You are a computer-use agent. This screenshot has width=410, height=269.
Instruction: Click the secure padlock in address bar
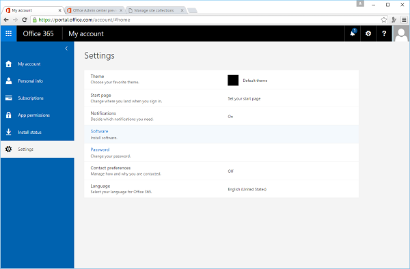tap(35, 20)
